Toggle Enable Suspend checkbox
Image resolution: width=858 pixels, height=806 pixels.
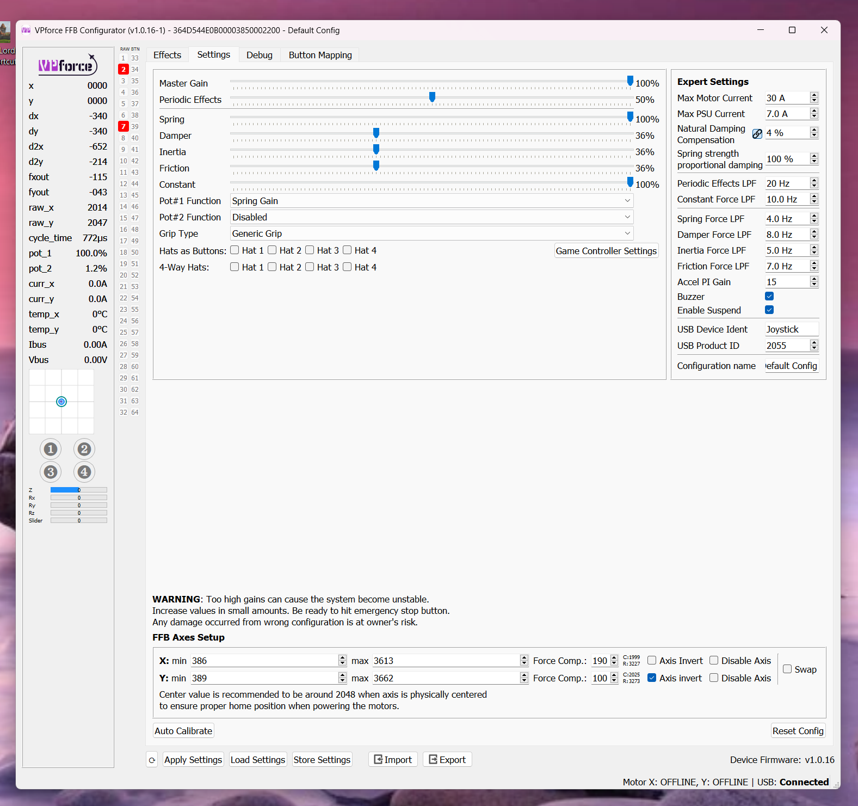click(769, 310)
